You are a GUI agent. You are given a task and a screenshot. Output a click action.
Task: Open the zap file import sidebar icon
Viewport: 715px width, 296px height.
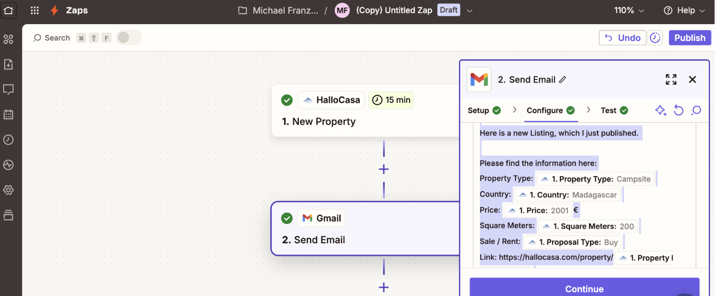(9, 64)
